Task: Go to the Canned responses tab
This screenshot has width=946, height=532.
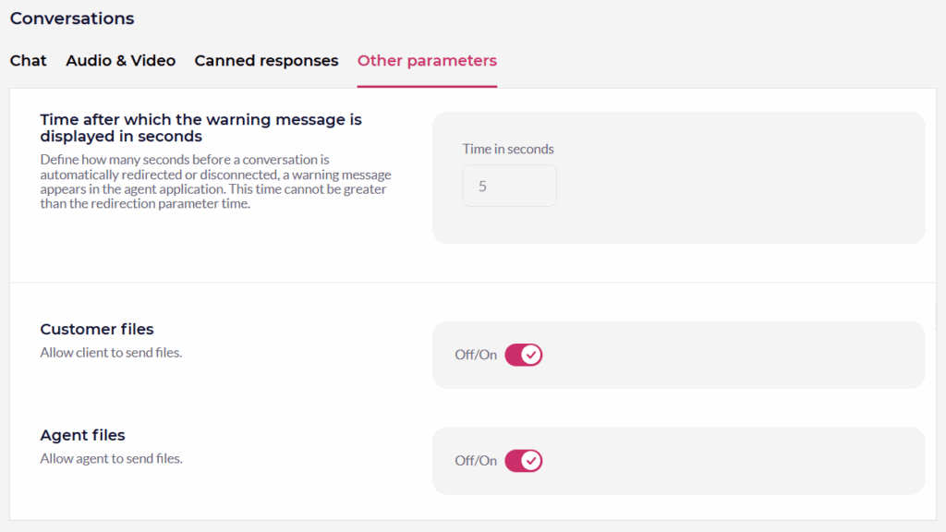Action: [266, 61]
